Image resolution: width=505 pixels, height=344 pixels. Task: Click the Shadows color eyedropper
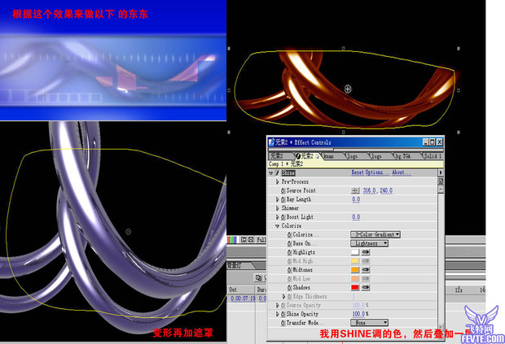(x=367, y=287)
